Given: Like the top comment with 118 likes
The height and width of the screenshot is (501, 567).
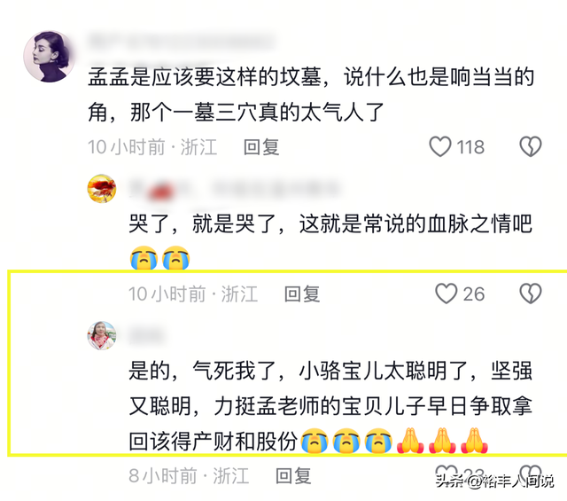Looking at the screenshot, I should (440, 146).
